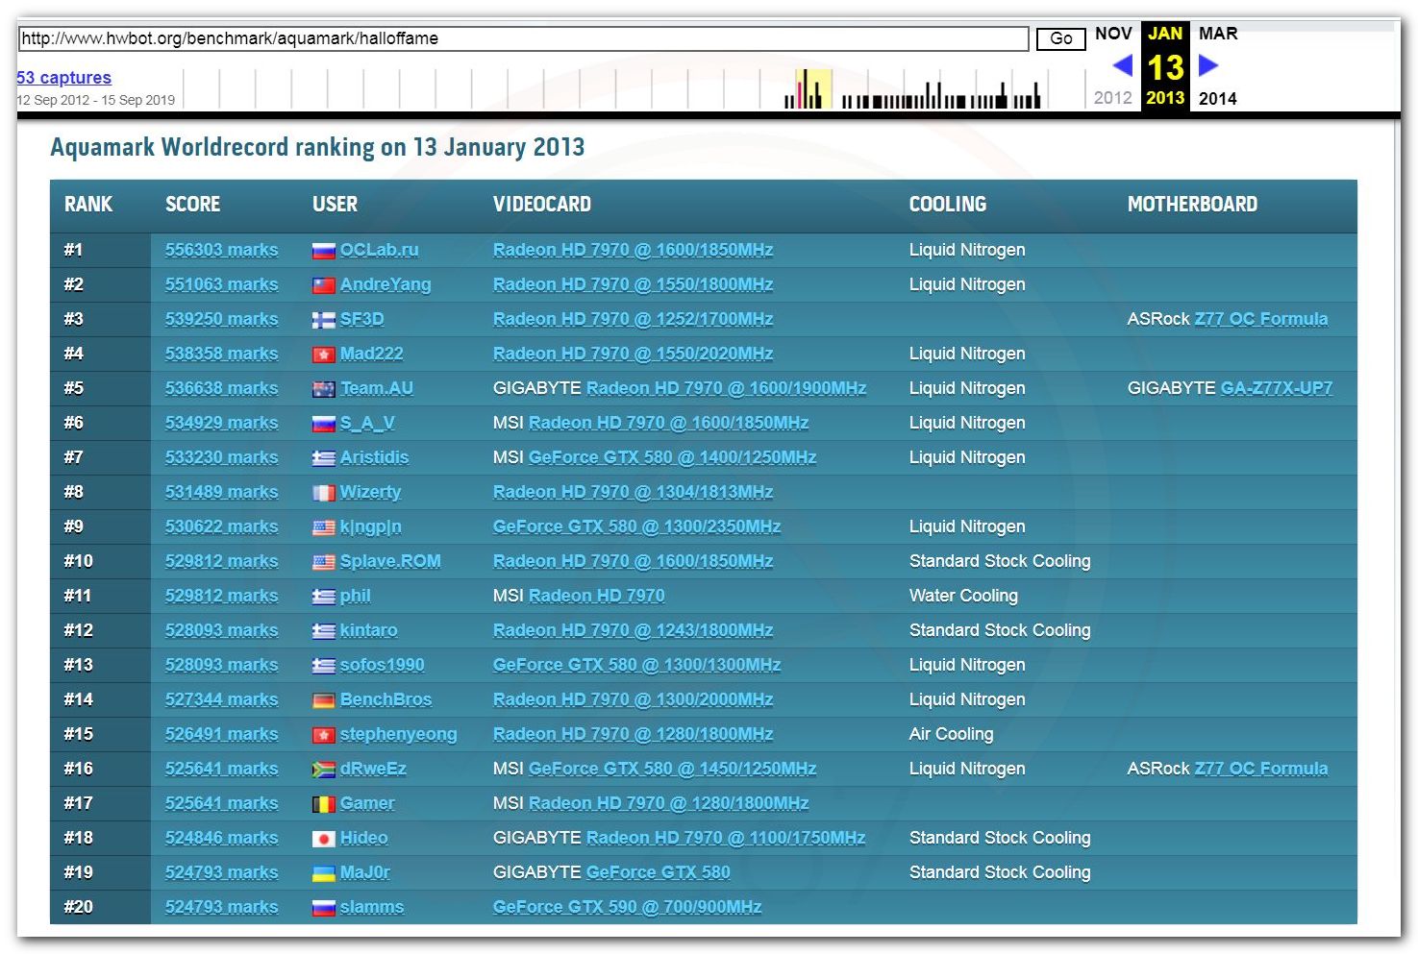1418x954 pixels.
Task: Click the Ukrainian flag beside MaJ0r
Action: tap(323, 873)
